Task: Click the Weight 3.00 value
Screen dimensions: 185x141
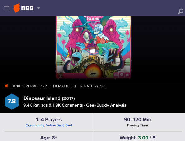Action: tap(143, 138)
